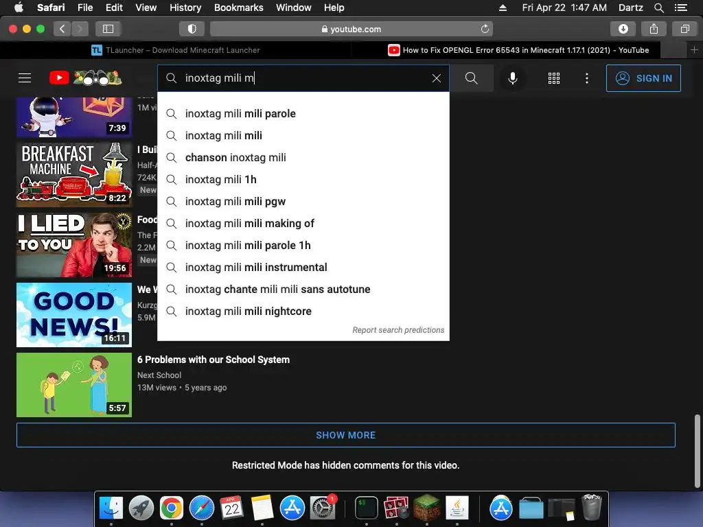Go forward with Safari forward arrow

coord(80,29)
